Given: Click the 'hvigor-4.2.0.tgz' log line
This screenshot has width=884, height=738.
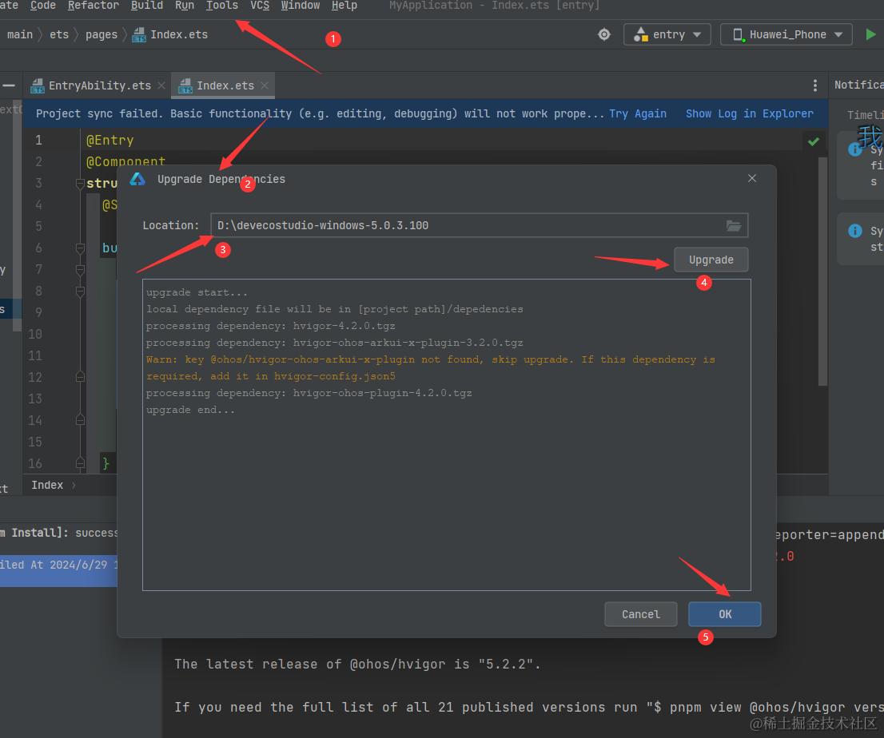Looking at the screenshot, I should click(271, 326).
